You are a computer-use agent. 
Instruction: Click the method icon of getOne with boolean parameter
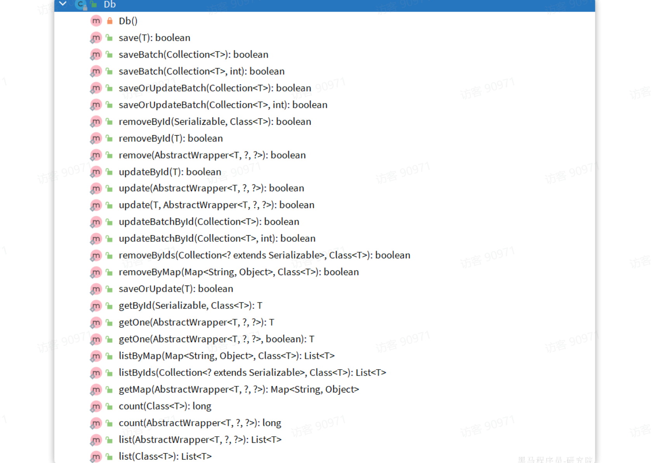(x=96, y=339)
